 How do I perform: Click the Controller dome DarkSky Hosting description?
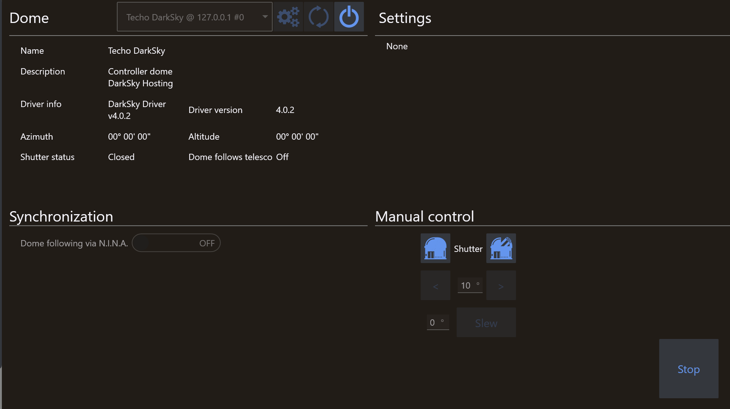tap(140, 77)
